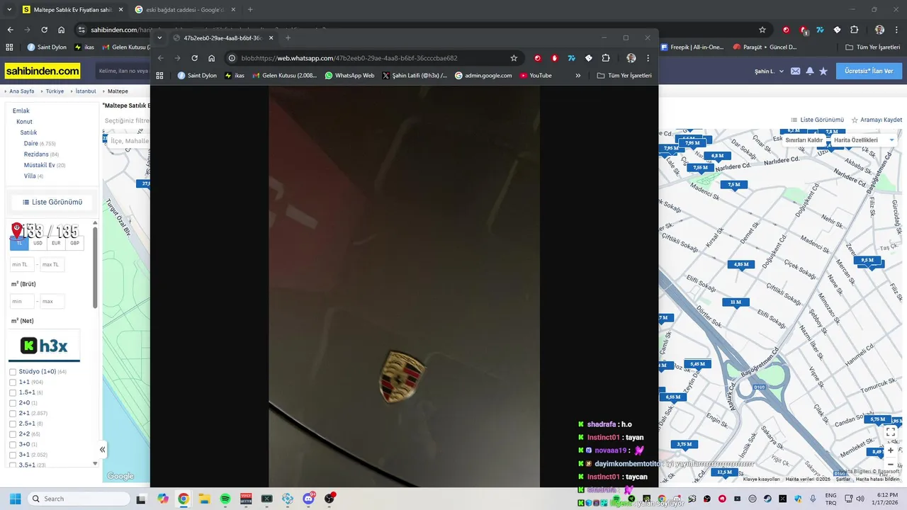Close the 47b2eeb0 blob tab

click(271, 38)
